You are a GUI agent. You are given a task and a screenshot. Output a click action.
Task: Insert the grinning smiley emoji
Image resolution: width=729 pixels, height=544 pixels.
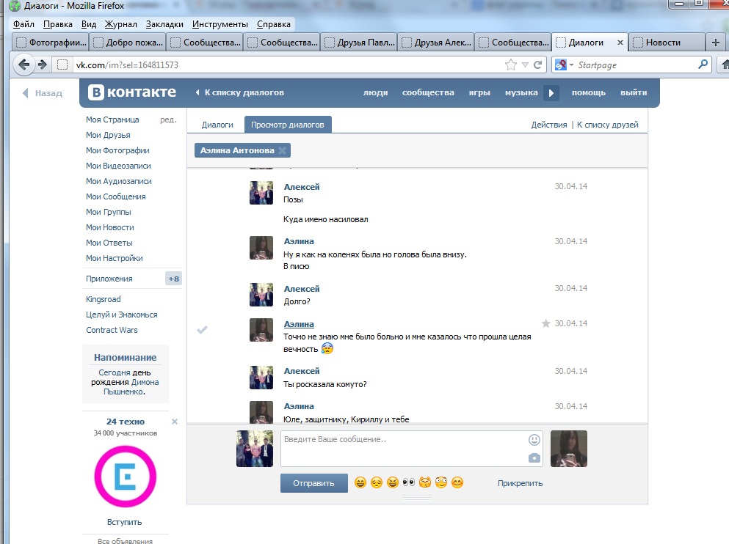point(360,482)
